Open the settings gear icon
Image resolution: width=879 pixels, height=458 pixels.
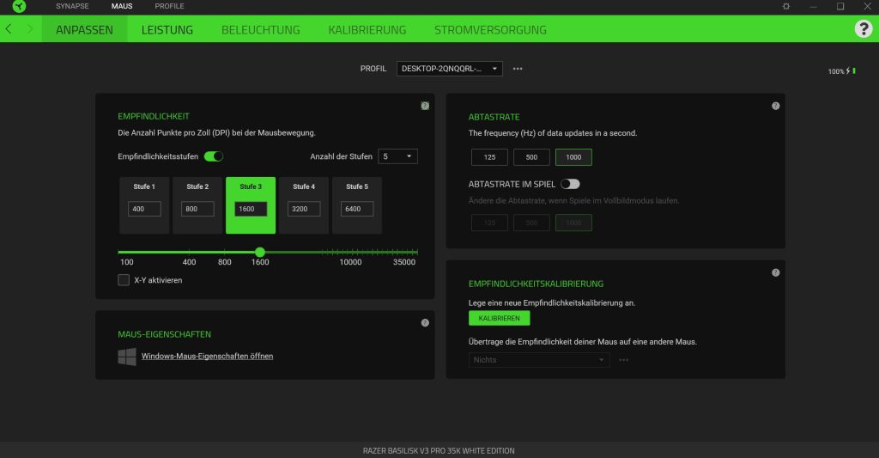[x=786, y=6]
